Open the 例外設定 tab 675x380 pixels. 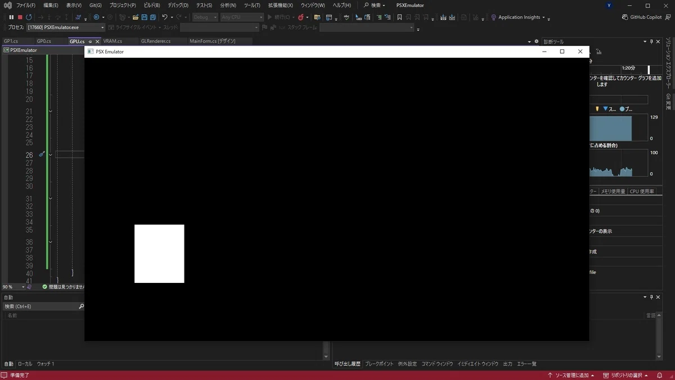click(x=407, y=364)
